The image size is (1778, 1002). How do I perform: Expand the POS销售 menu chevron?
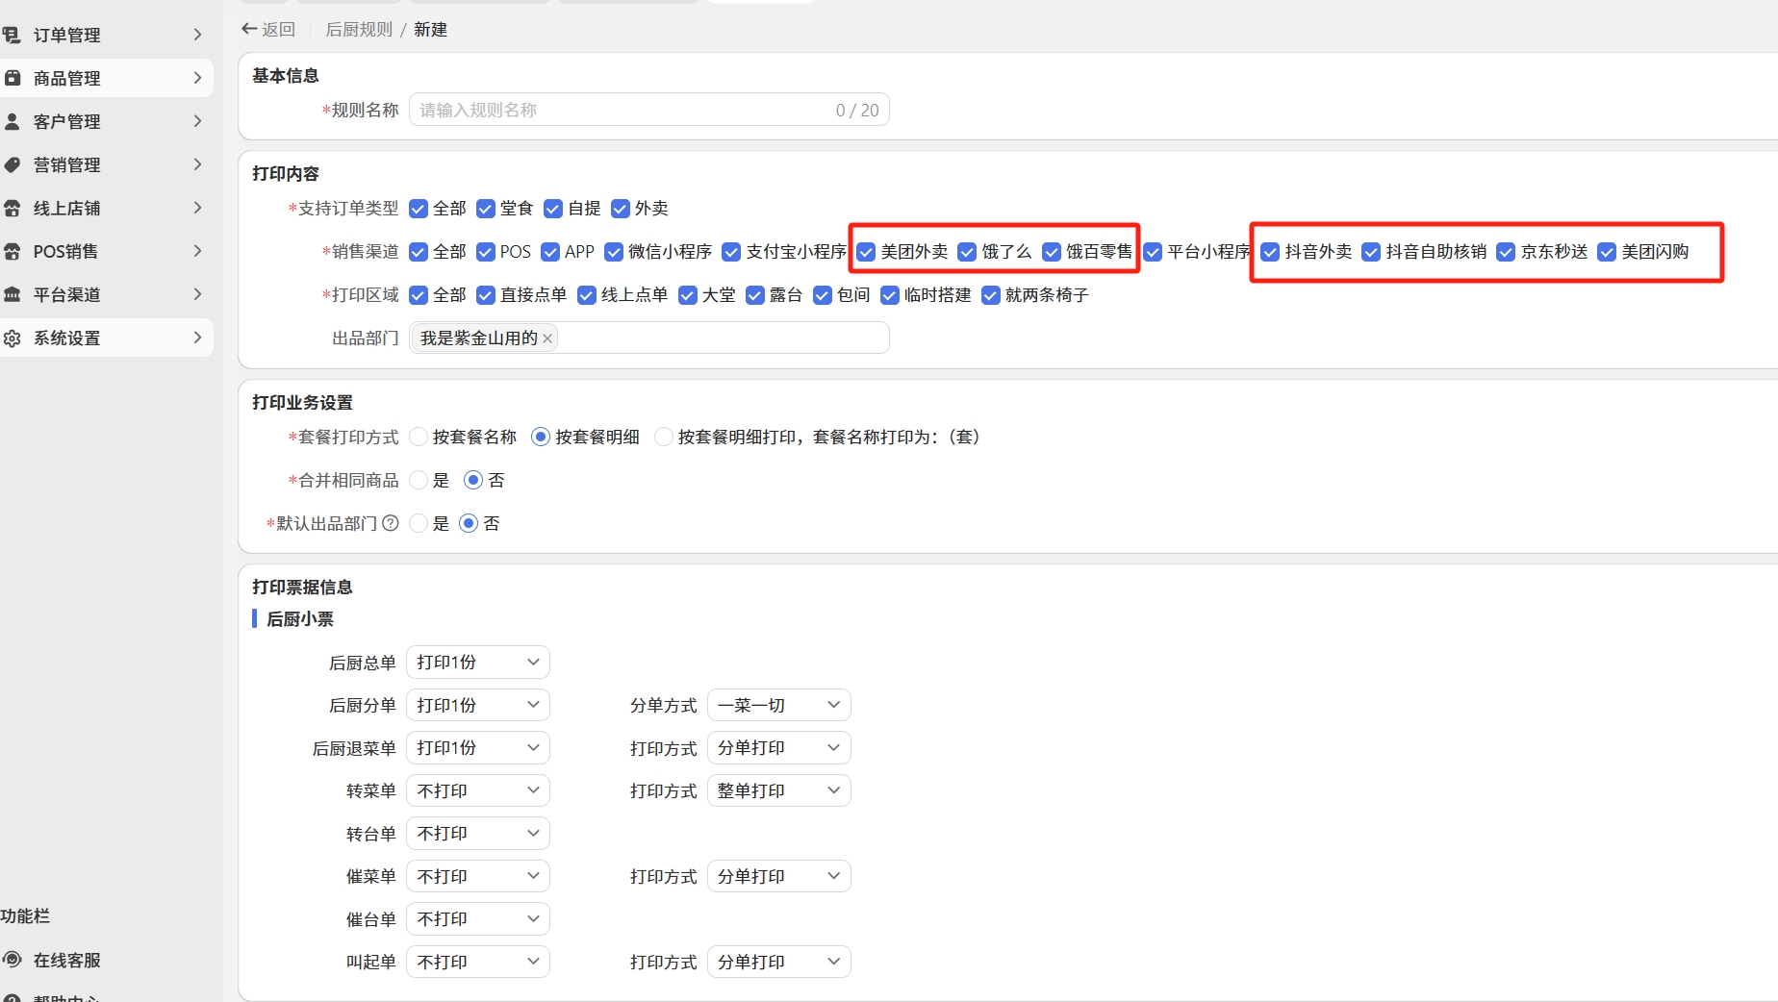(x=197, y=251)
